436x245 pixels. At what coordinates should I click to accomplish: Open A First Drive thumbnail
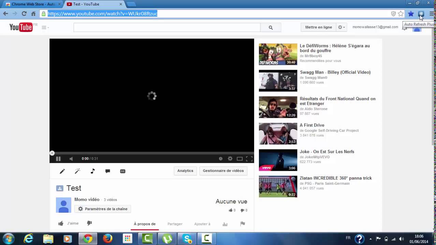278,134
